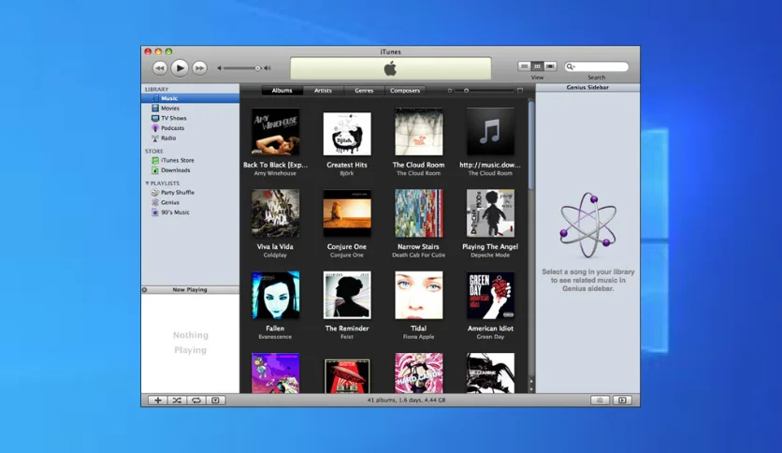Click the Coldplay artist label
782x453 pixels.
tap(275, 256)
